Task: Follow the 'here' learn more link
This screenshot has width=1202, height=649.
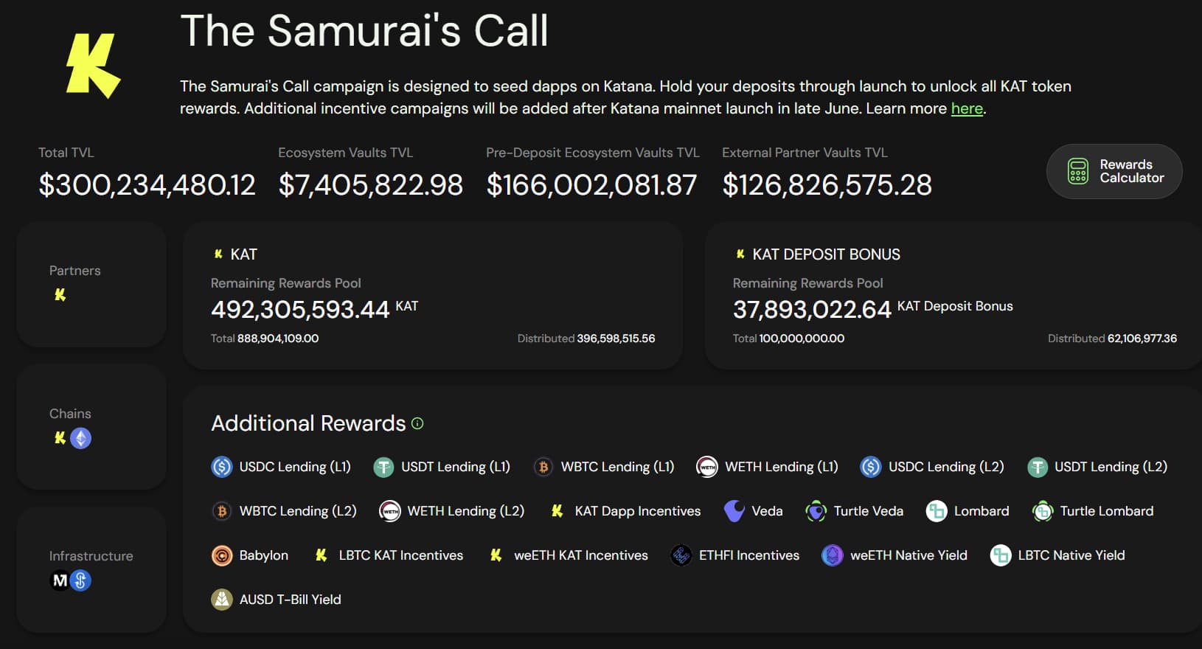Action: click(x=966, y=108)
